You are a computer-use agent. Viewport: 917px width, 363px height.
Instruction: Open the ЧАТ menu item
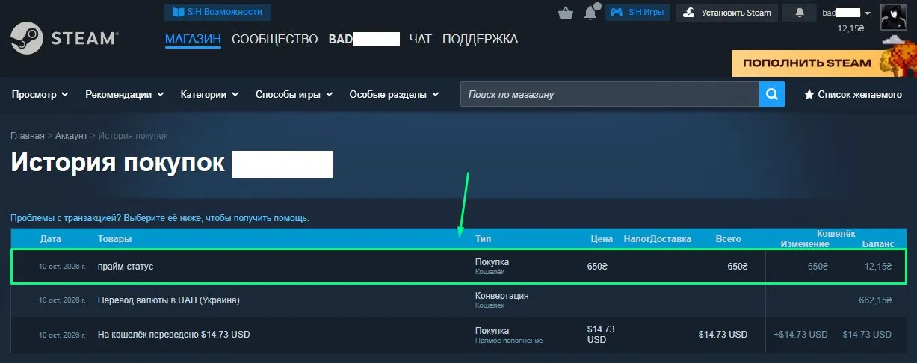(x=421, y=39)
